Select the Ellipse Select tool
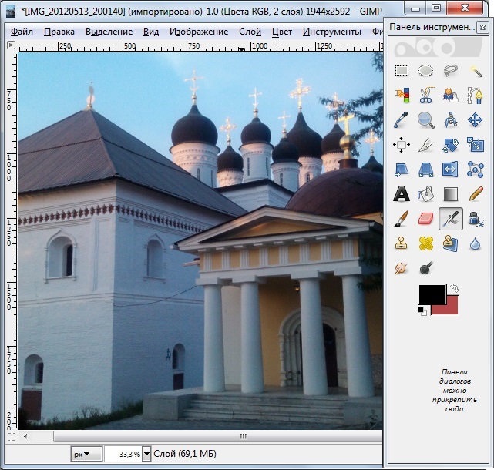This screenshot has height=470, width=494. (425, 71)
